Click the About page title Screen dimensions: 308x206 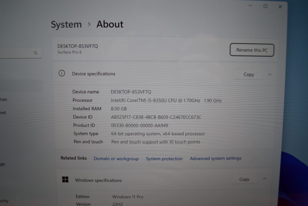click(110, 24)
